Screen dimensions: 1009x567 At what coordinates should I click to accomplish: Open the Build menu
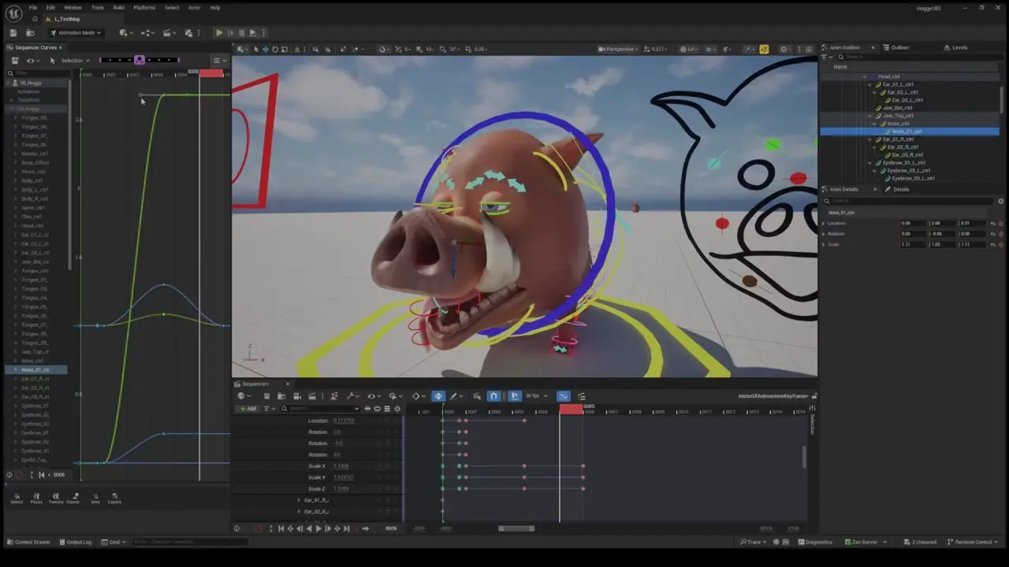pos(118,7)
